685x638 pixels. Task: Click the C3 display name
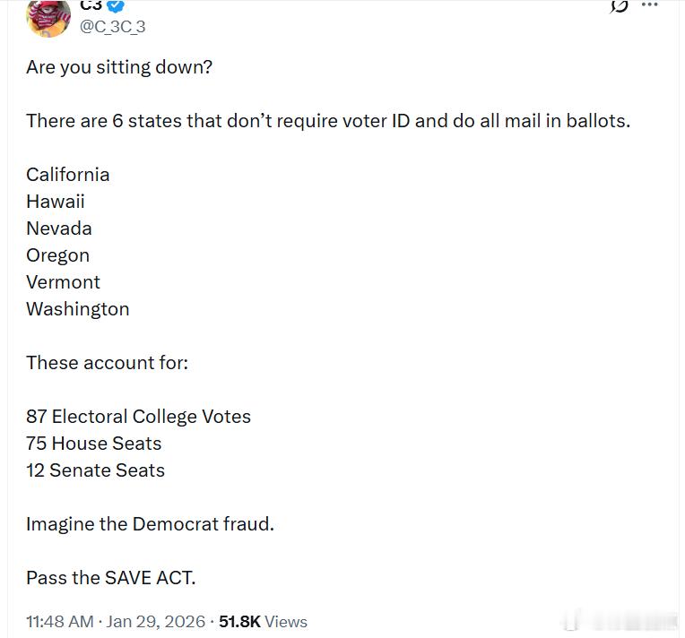click(91, 5)
